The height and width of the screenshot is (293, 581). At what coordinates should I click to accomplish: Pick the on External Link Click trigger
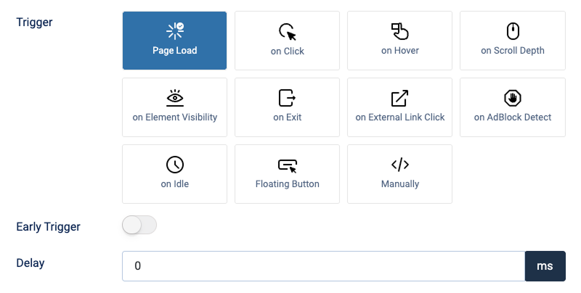[400, 107]
